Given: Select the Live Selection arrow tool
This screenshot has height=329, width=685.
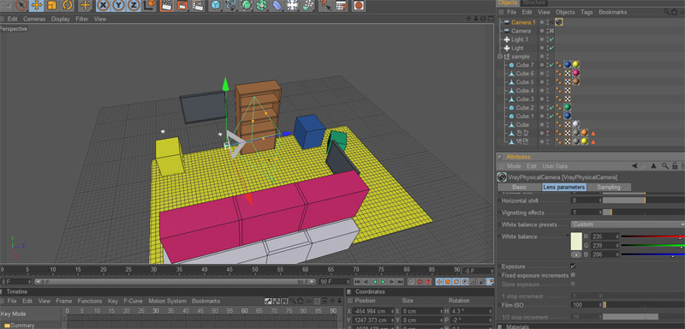Looking at the screenshot, I should [21, 5].
